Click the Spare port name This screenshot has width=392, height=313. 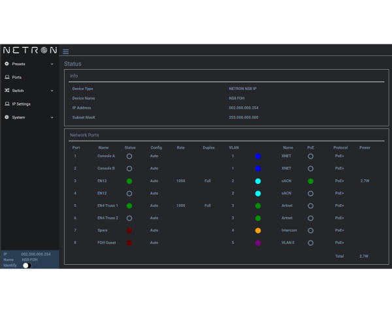(103, 230)
